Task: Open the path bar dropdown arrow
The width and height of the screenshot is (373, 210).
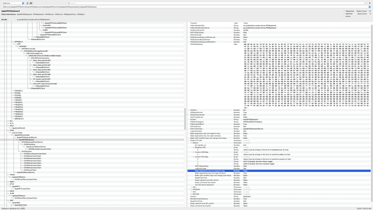Action: pos(369,7)
